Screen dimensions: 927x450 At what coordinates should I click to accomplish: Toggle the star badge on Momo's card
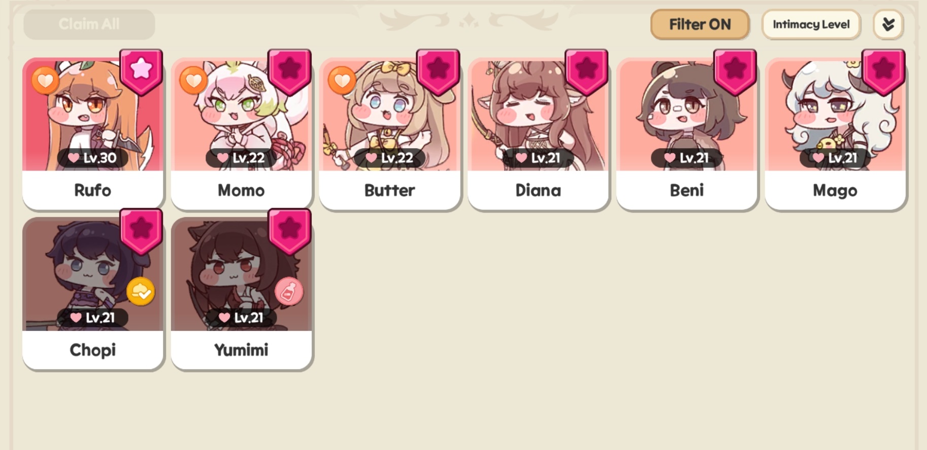click(x=289, y=71)
